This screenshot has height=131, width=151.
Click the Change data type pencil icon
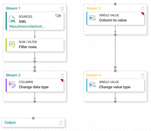coord(12,85)
